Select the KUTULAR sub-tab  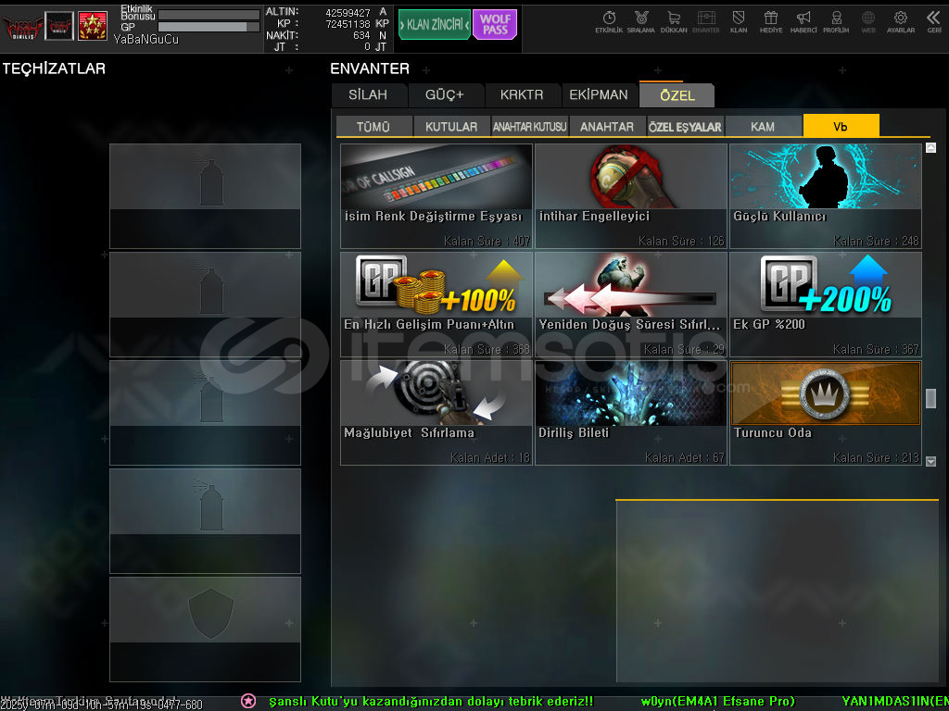coord(451,127)
